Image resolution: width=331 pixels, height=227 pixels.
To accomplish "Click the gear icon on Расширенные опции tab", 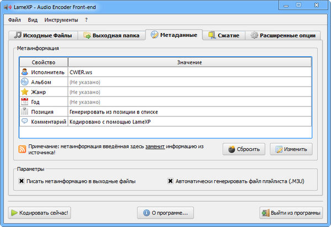I will coord(254,35).
